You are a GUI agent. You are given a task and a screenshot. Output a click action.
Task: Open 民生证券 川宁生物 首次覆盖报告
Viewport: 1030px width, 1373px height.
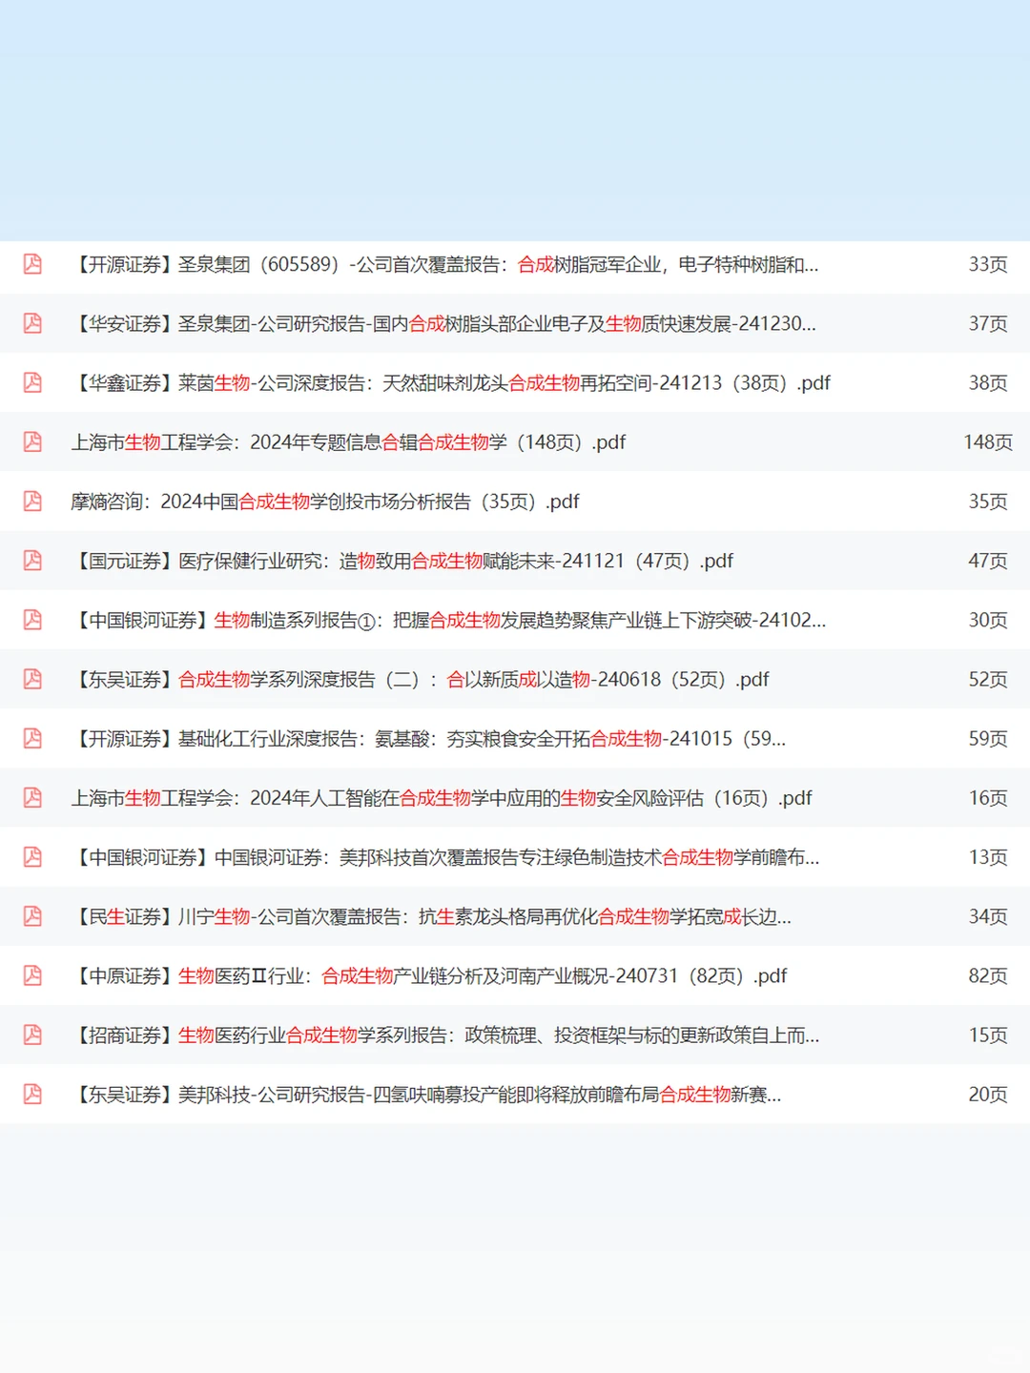[432, 916]
